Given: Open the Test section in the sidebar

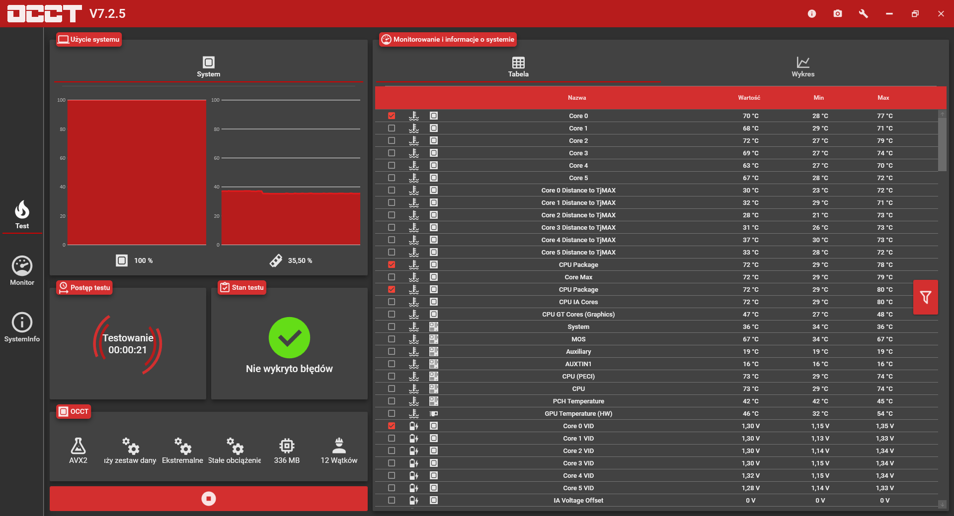Looking at the screenshot, I should (22, 215).
